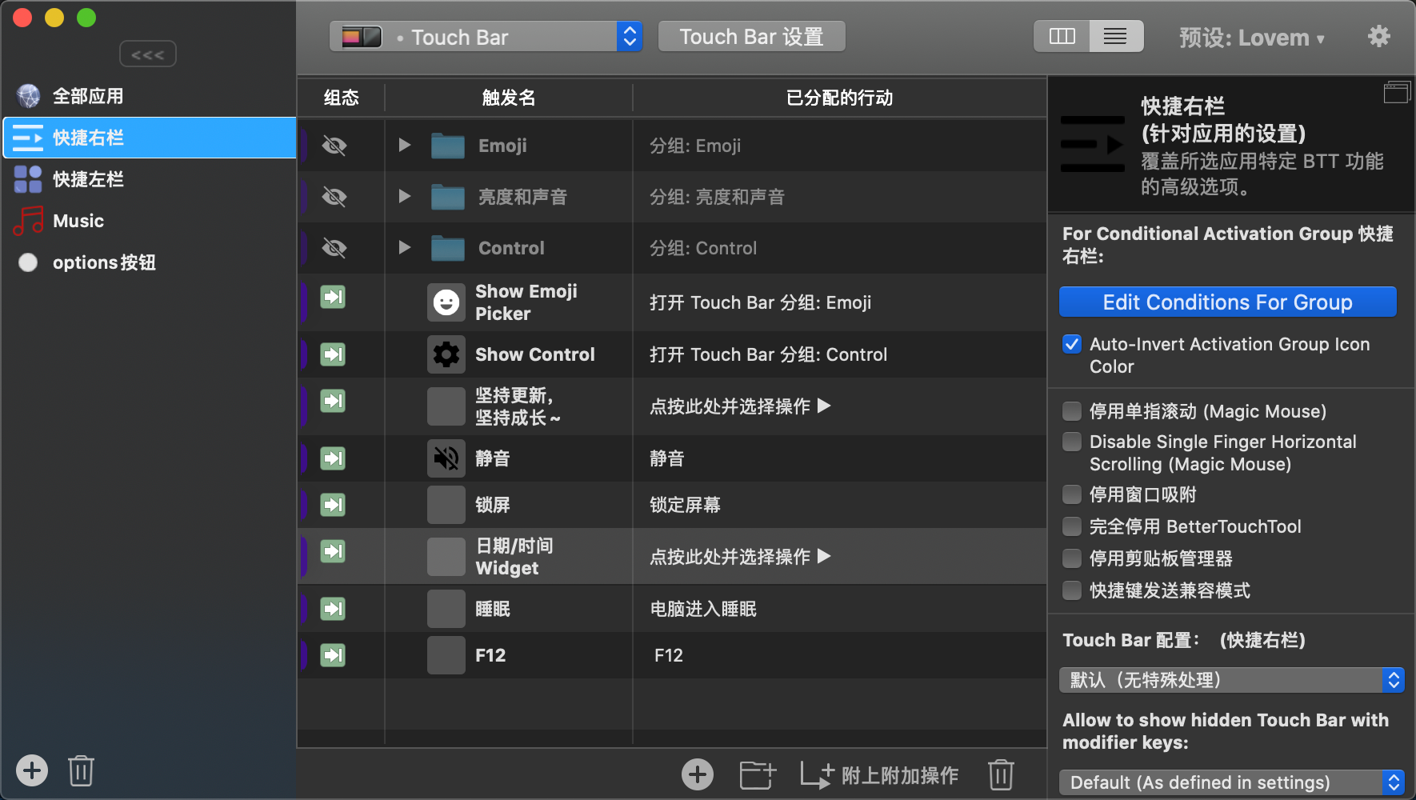Click the green arrow icon on Show Emoji Picker row
This screenshot has width=1416, height=800.
(x=333, y=297)
